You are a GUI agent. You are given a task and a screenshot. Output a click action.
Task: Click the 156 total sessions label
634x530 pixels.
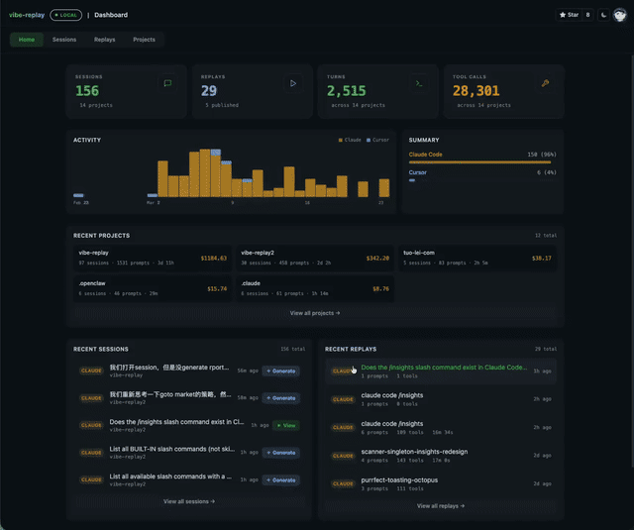(x=293, y=349)
